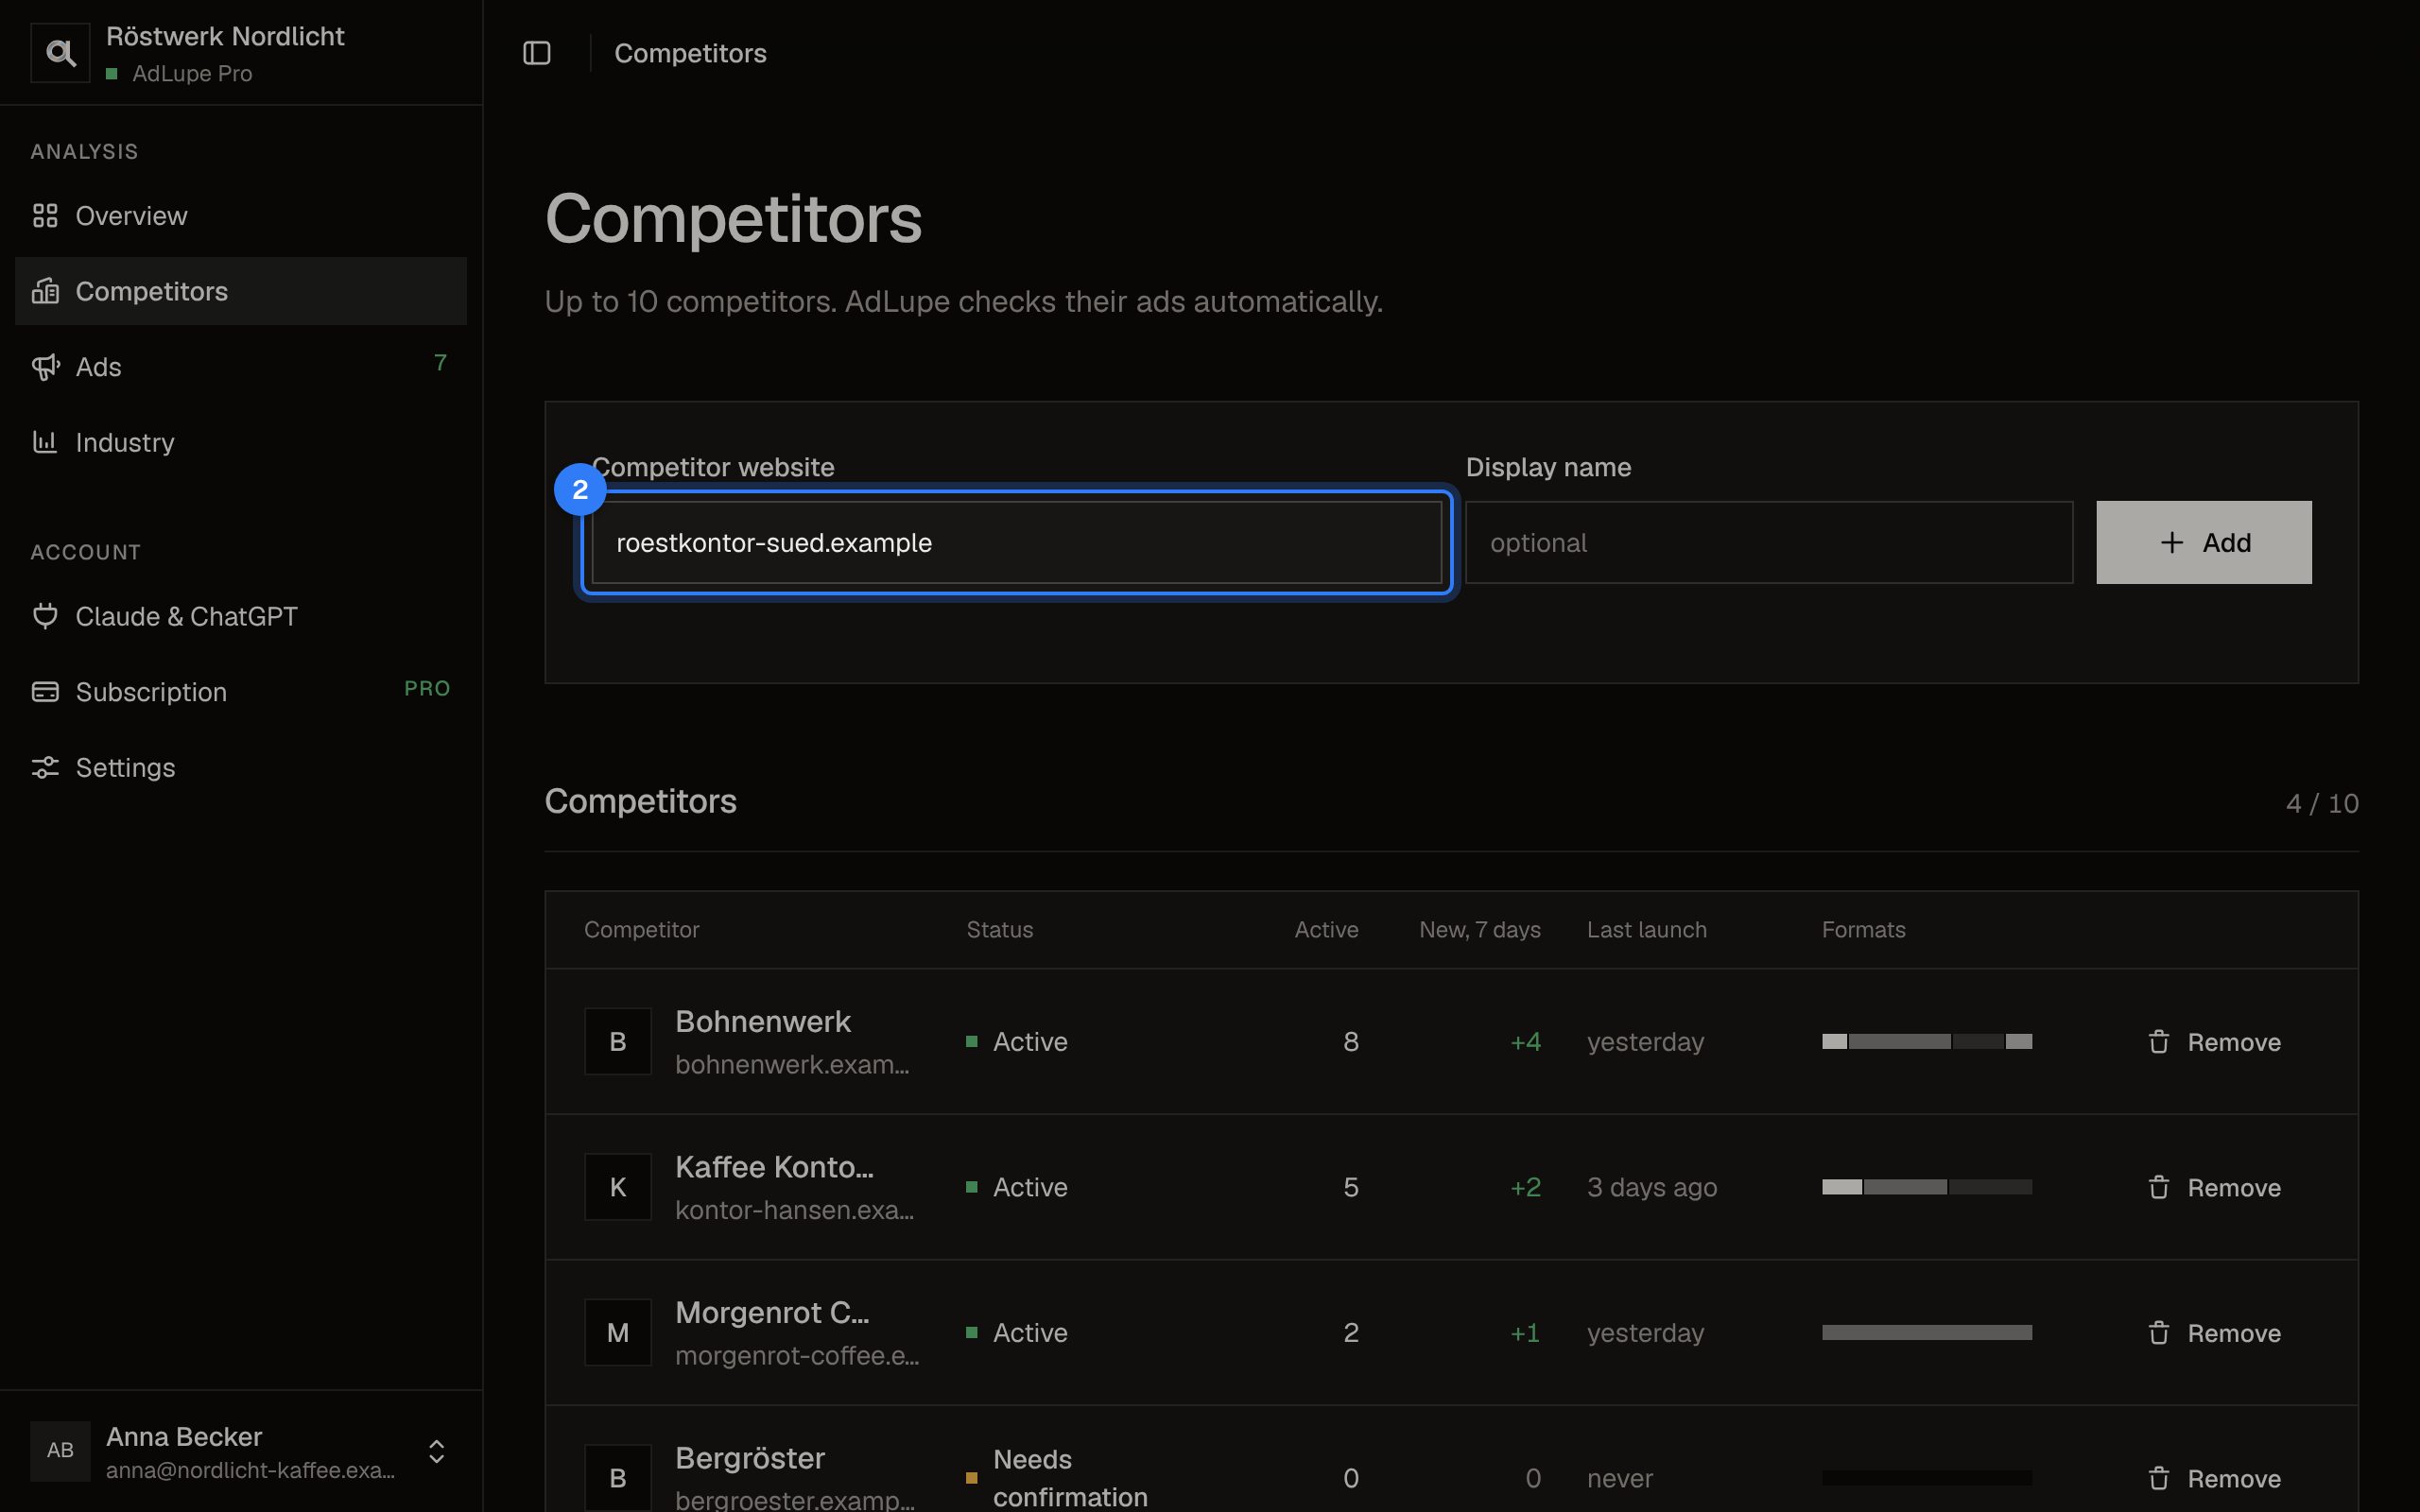This screenshot has height=1512, width=2420.
Task: Go to the Industry page
Action: click(241, 442)
